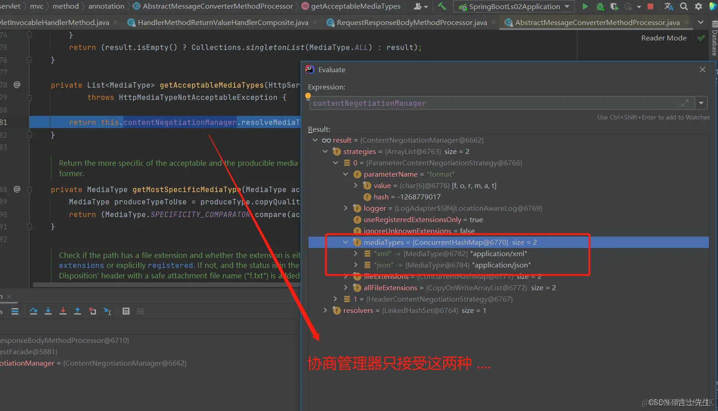Click the gutter annotation marker beside getMostSpecificMediaType
This screenshot has height=411, width=718.
pos(17,189)
